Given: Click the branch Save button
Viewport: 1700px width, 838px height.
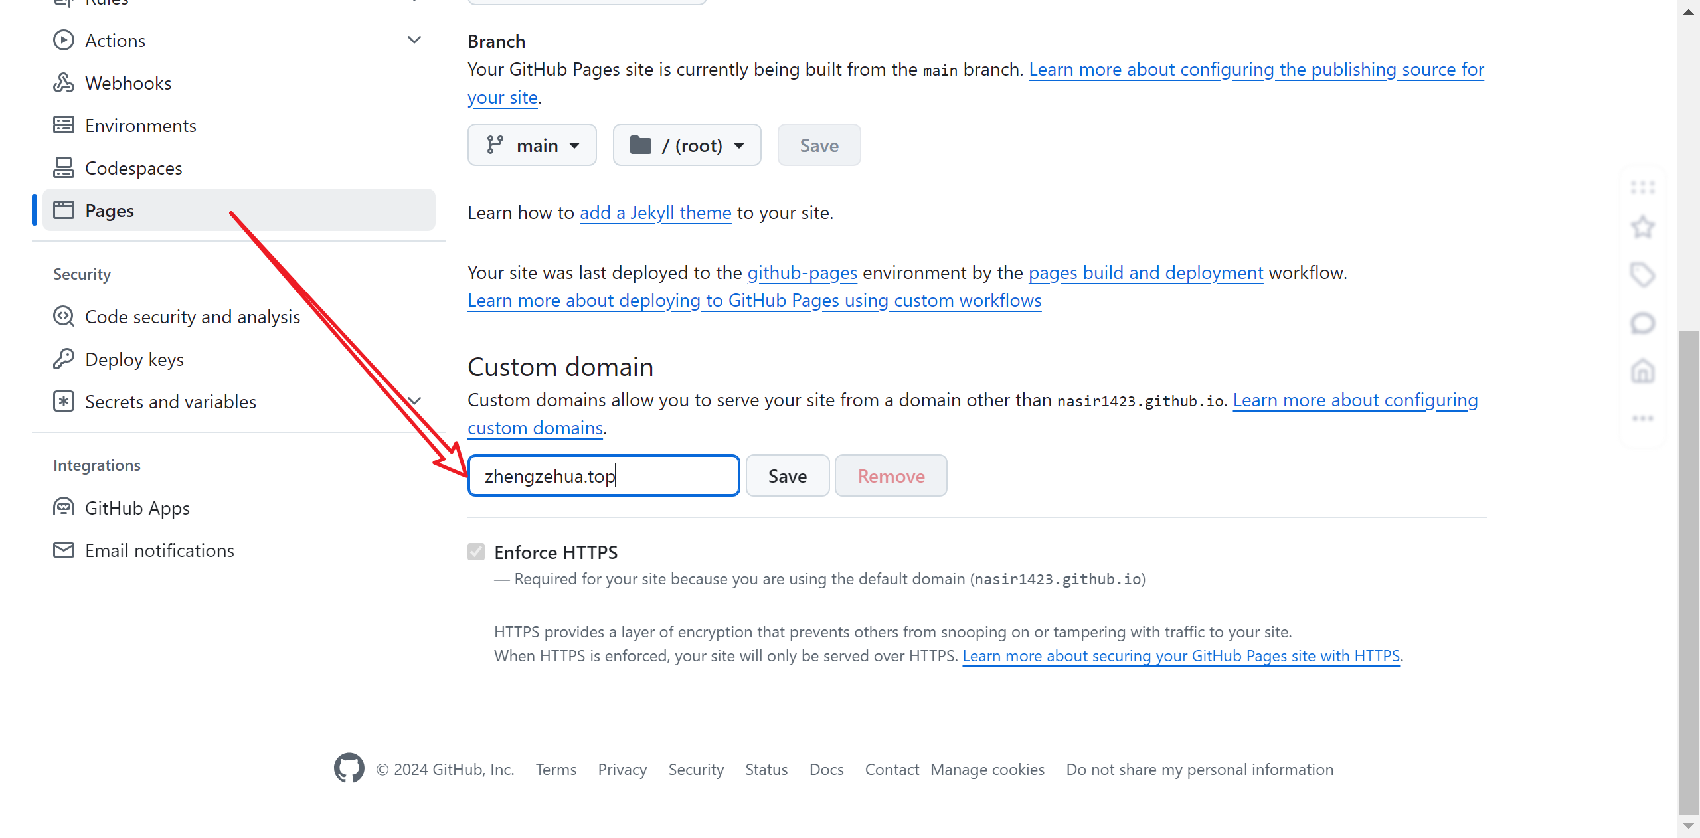Looking at the screenshot, I should pos(819,145).
